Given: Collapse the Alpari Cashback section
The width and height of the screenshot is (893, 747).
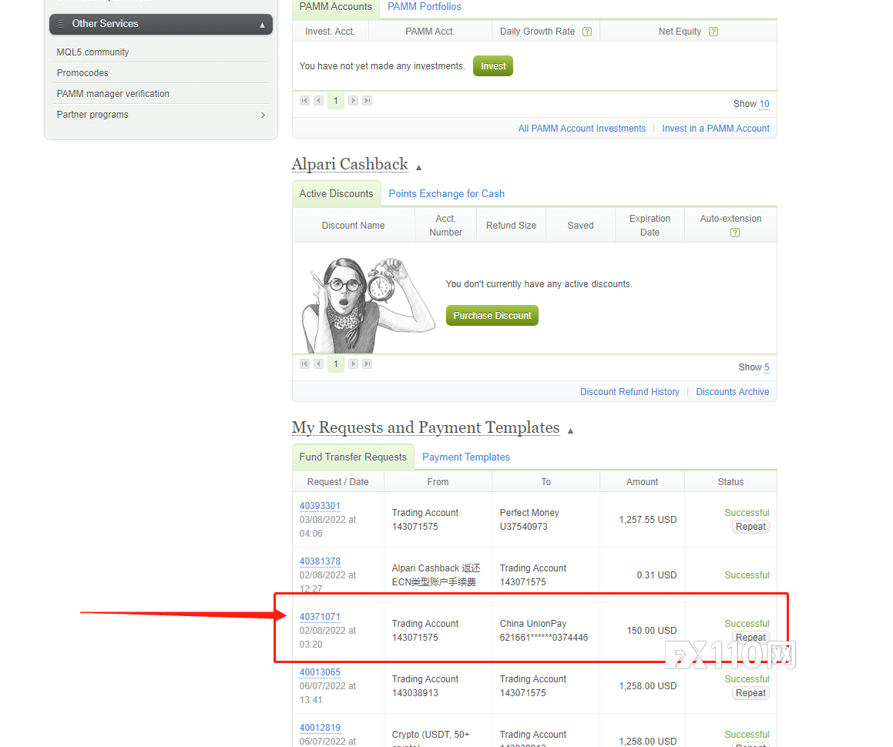Looking at the screenshot, I should pos(418,167).
